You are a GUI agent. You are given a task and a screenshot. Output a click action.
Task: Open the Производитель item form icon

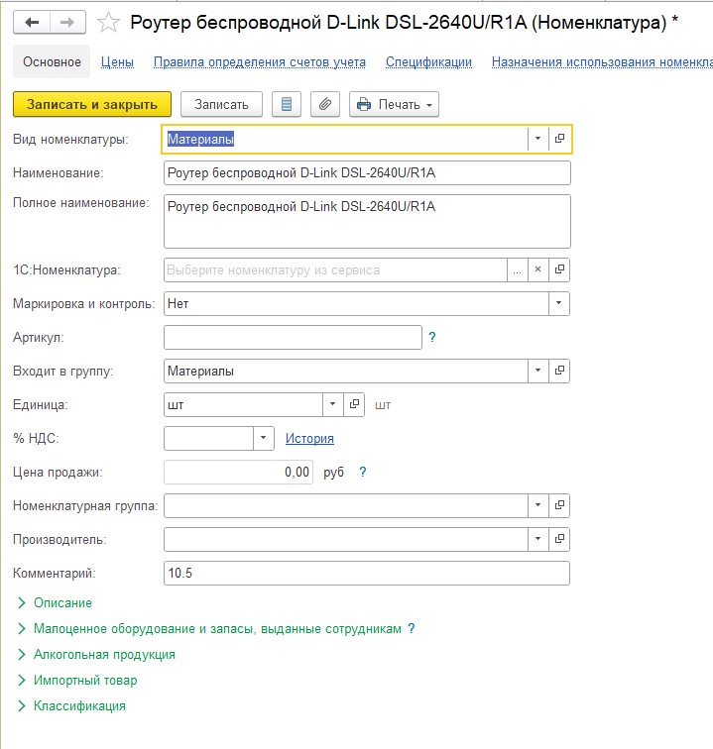[x=559, y=539]
